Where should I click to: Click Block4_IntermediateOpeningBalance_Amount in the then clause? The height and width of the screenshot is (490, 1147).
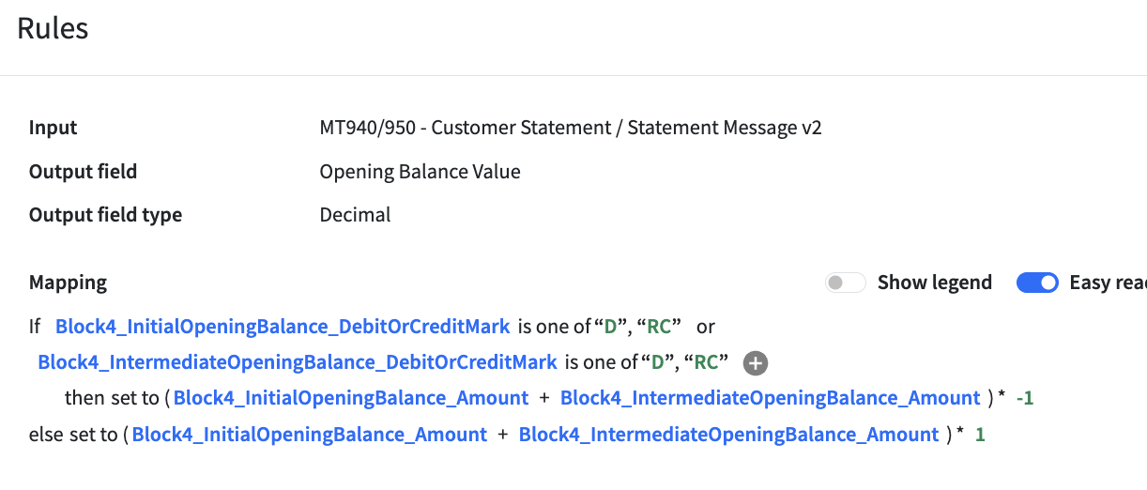point(770,398)
